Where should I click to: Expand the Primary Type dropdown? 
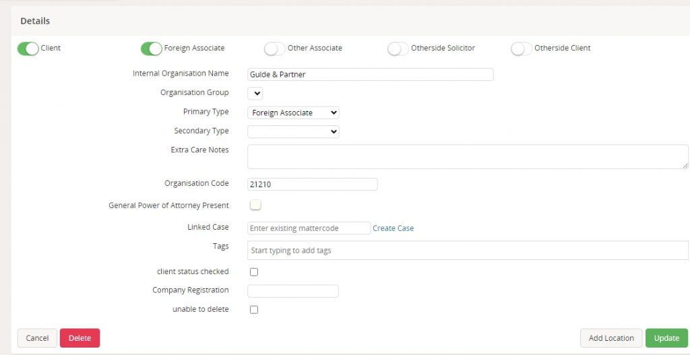tap(293, 113)
